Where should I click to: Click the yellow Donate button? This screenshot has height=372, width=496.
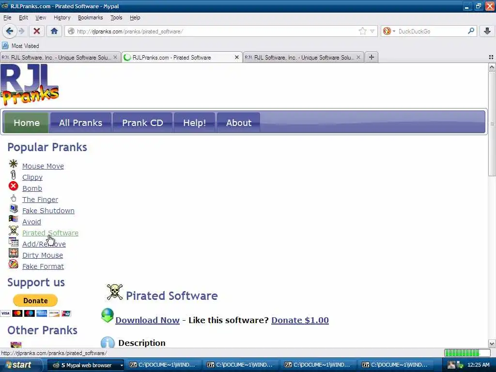[35, 300]
